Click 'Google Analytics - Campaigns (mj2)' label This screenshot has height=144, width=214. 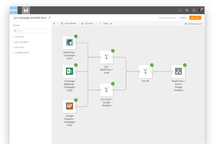coord(69,120)
